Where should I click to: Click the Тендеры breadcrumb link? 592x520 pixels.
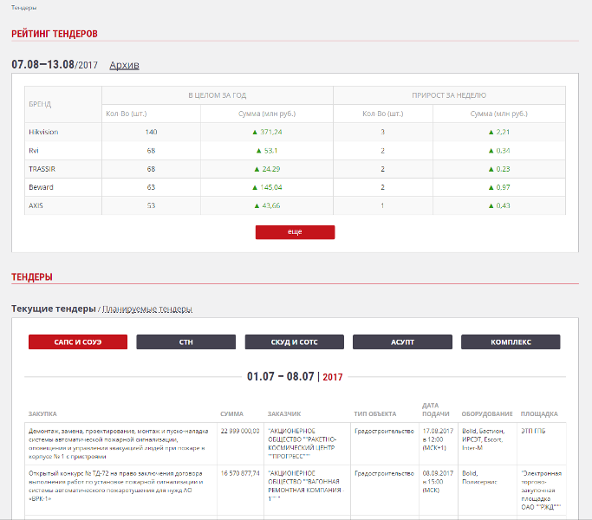(23, 7)
